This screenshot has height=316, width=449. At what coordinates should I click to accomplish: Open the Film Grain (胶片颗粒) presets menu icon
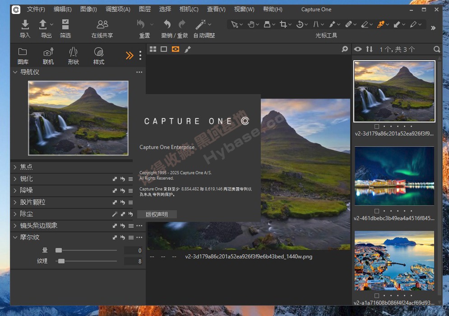click(x=130, y=202)
